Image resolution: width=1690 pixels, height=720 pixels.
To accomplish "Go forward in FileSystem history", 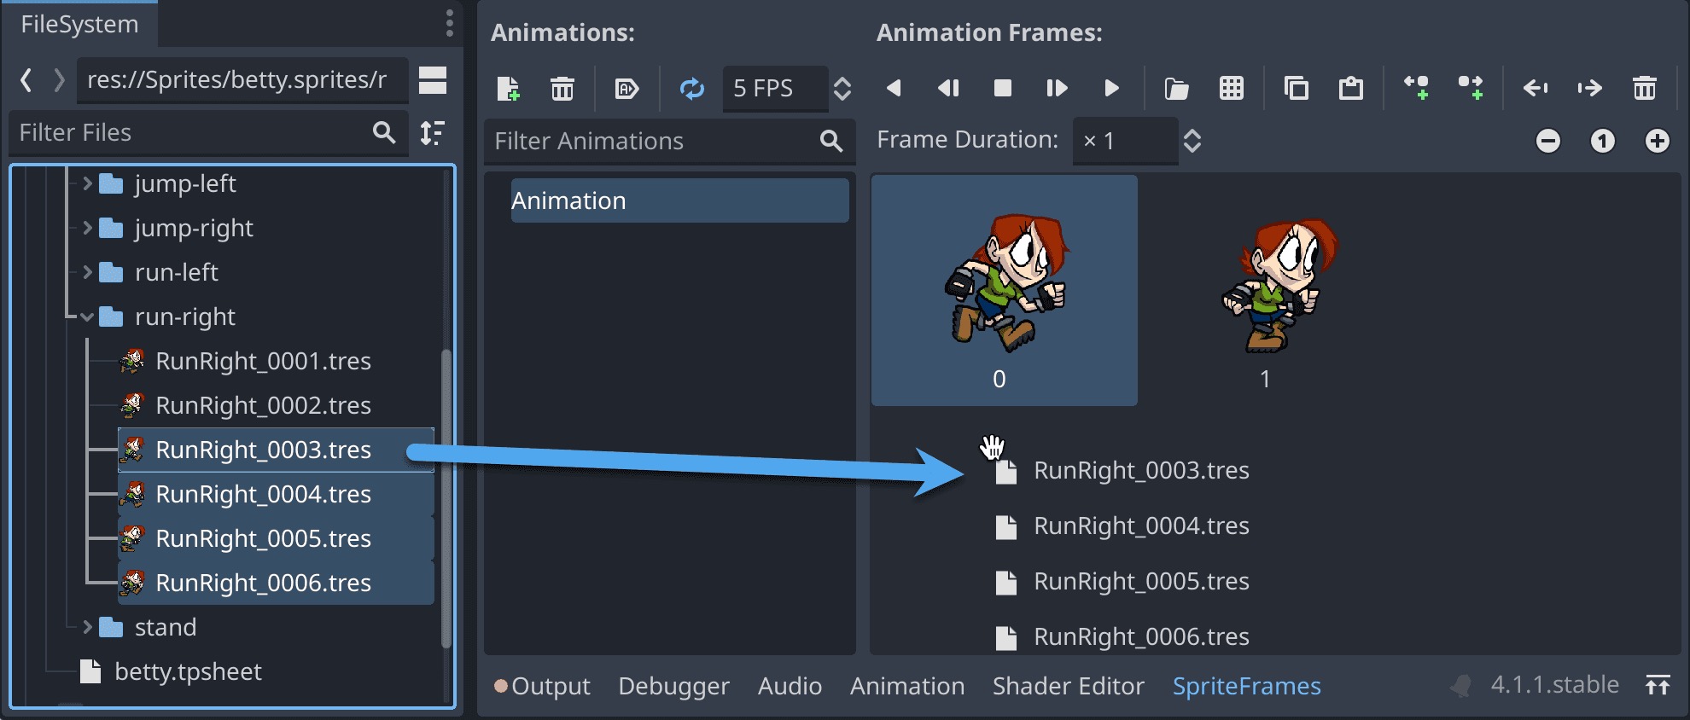I will click(x=59, y=80).
